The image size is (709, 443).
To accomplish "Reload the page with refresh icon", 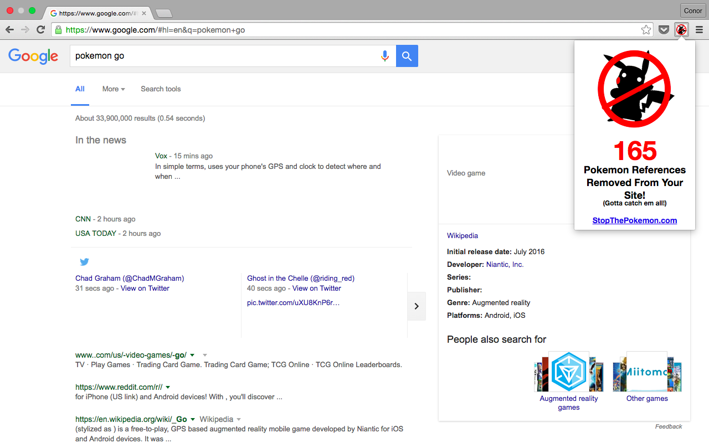I will coord(40,30).
